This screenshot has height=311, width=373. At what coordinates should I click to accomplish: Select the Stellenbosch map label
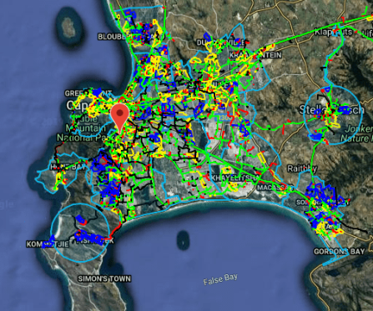[x=331, y=110]
